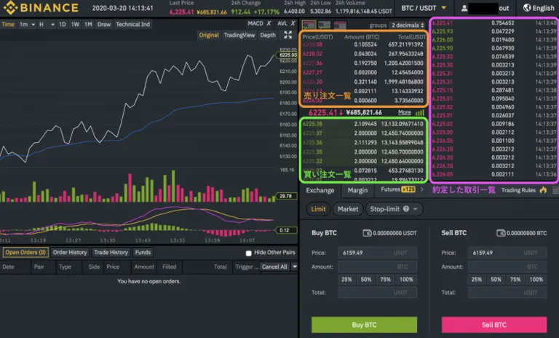This screenshot has width=559, height=338.
Task: Set sell amount to 25%
Action: coord(477,280)
